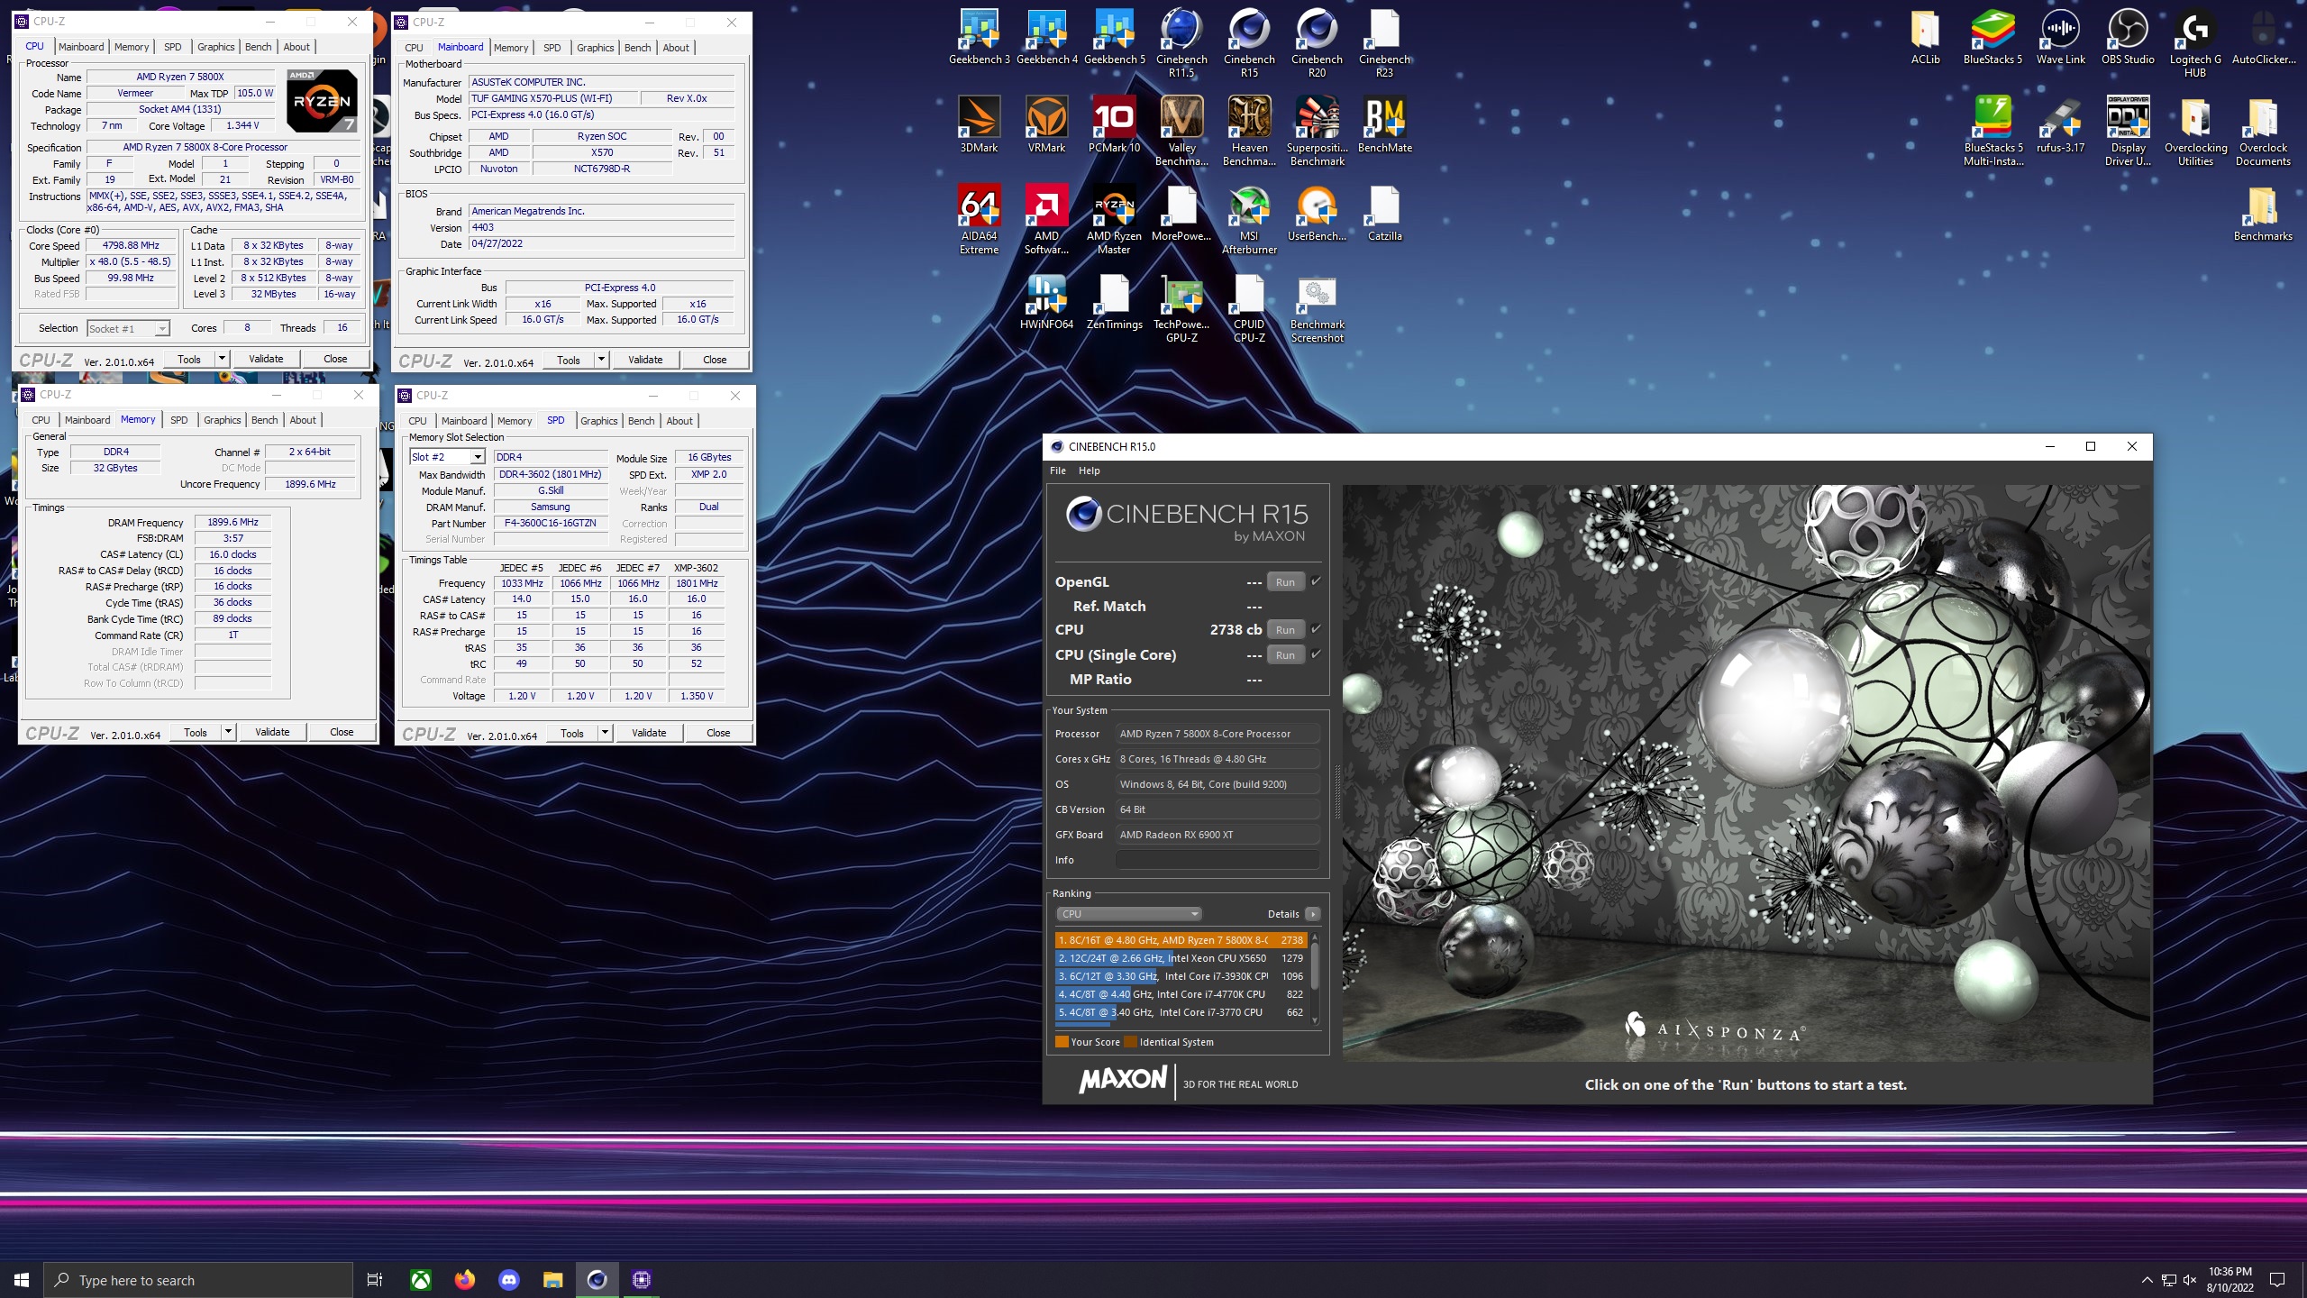Viewport: 2307px width, 1298px height.
Task: Launch Cinebench R20 desktop icon
Action: (1317, 43)
